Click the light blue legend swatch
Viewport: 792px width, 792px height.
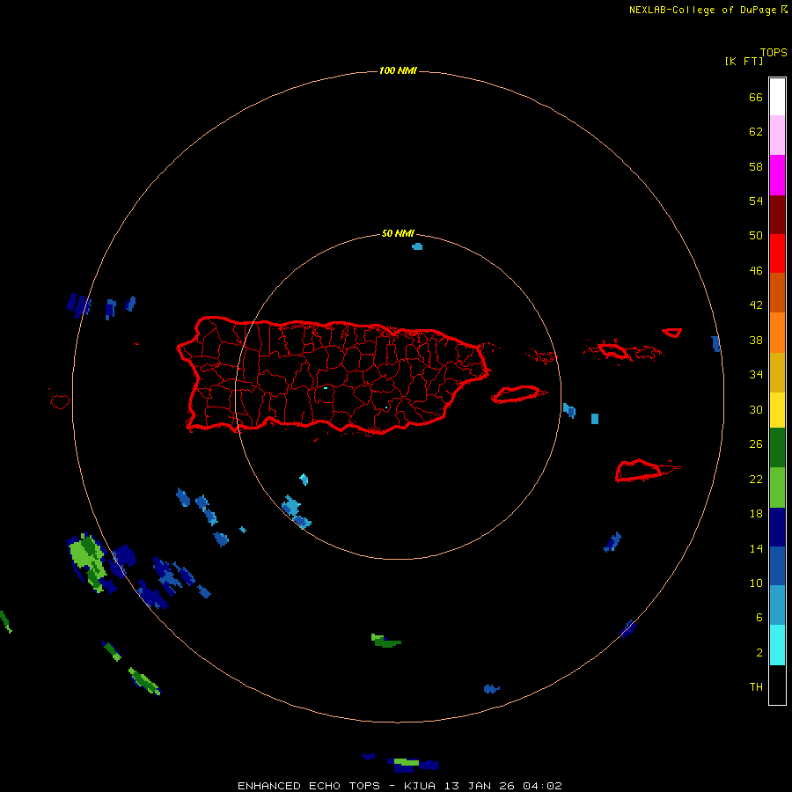[777, 605]
